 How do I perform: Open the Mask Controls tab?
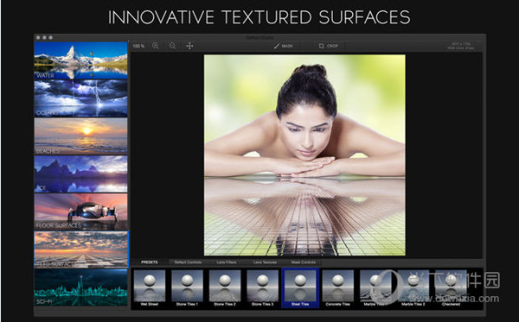pos(304,262)
